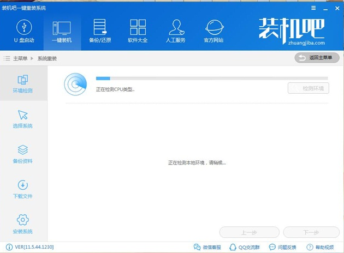344x253 pixels.
Task: Click the environment detection progress bar
Action: pyautogui.click(x=212, y=79)
